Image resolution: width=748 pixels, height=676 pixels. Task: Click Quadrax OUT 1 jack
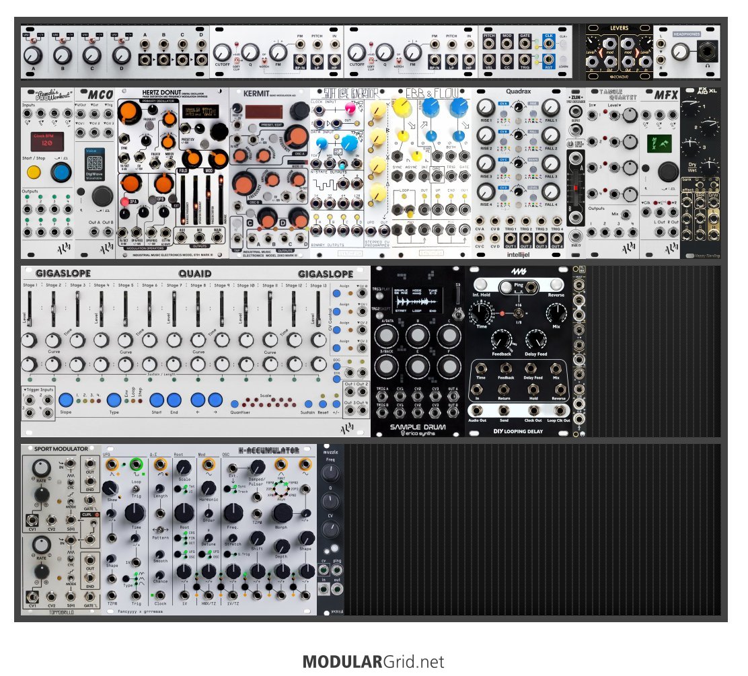511,237
